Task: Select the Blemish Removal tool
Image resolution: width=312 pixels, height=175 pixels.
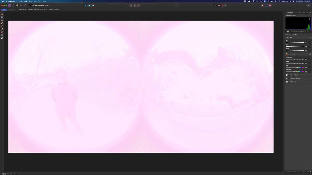Action: pos(2,23)
